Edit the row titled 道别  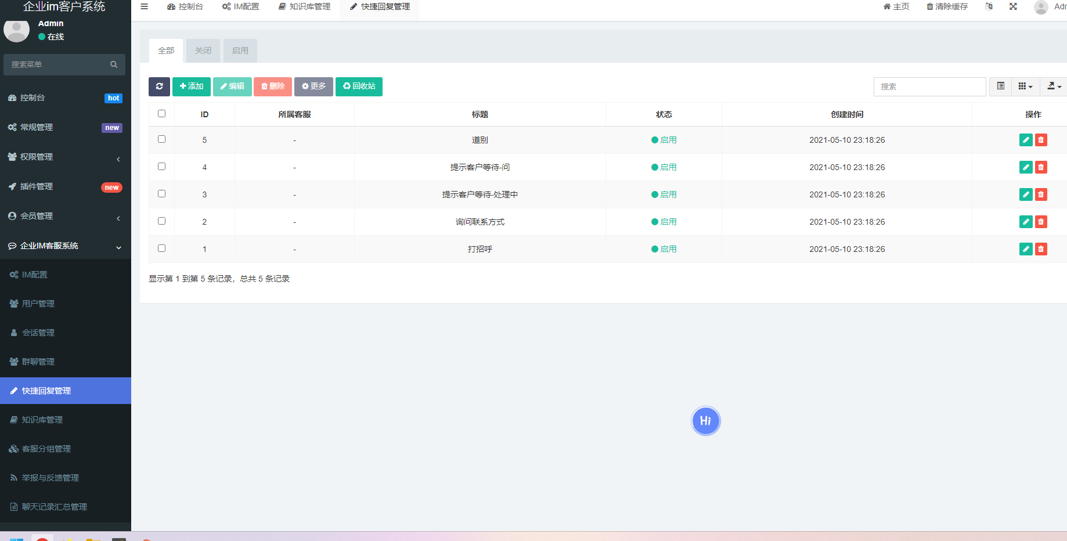(1026, 140)
